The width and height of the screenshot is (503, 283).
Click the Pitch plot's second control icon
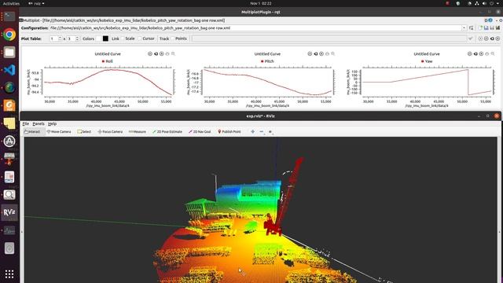(x=316, y=54)
